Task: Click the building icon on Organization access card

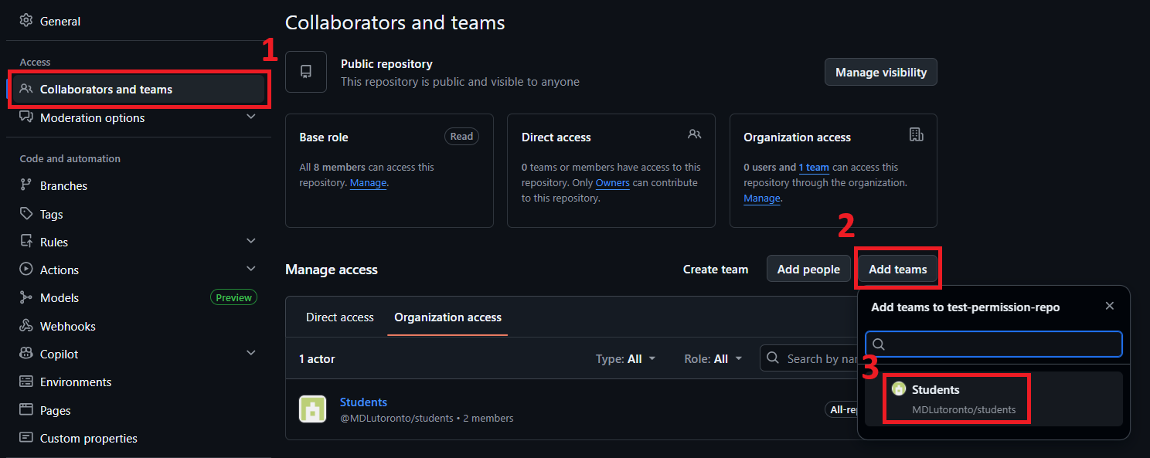Action: [917, 134]
